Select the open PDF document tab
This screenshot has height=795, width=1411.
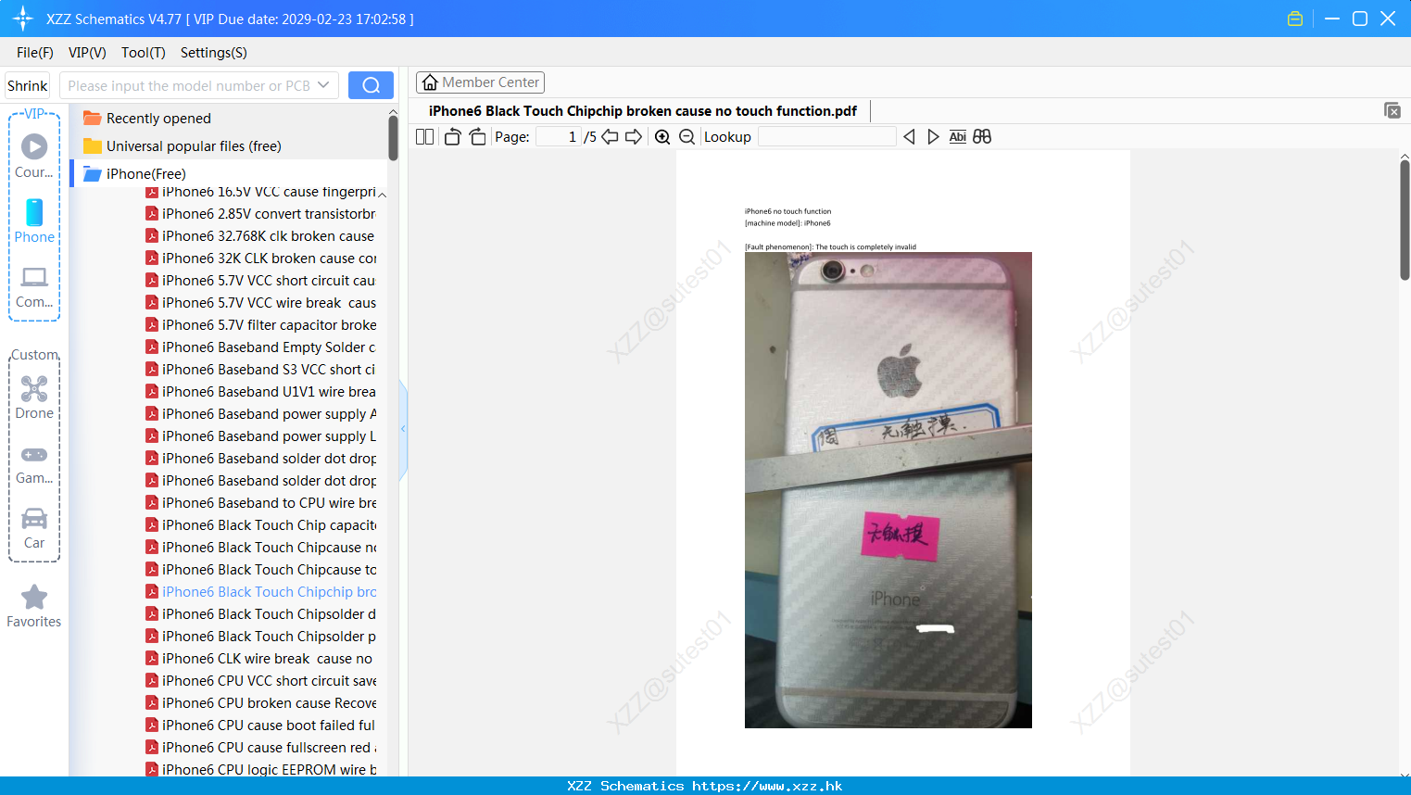643,111
